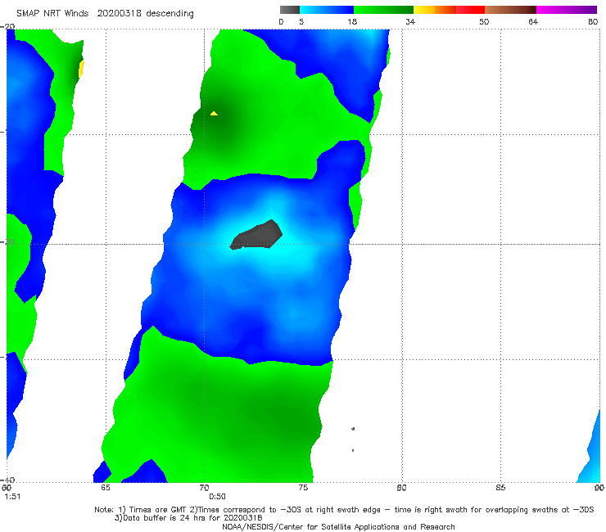
Task: Click the note line '3)Data buffer is 24 hrs'
Action: click(188, 518)
